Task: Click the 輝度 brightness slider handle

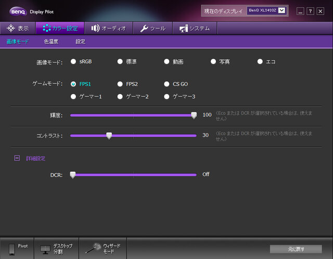Action: click(x=194, y=115)
